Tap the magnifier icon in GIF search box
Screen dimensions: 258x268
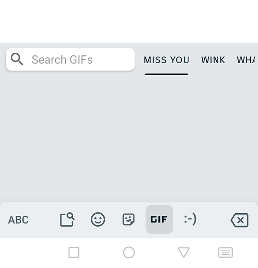(x=17, y=59)
